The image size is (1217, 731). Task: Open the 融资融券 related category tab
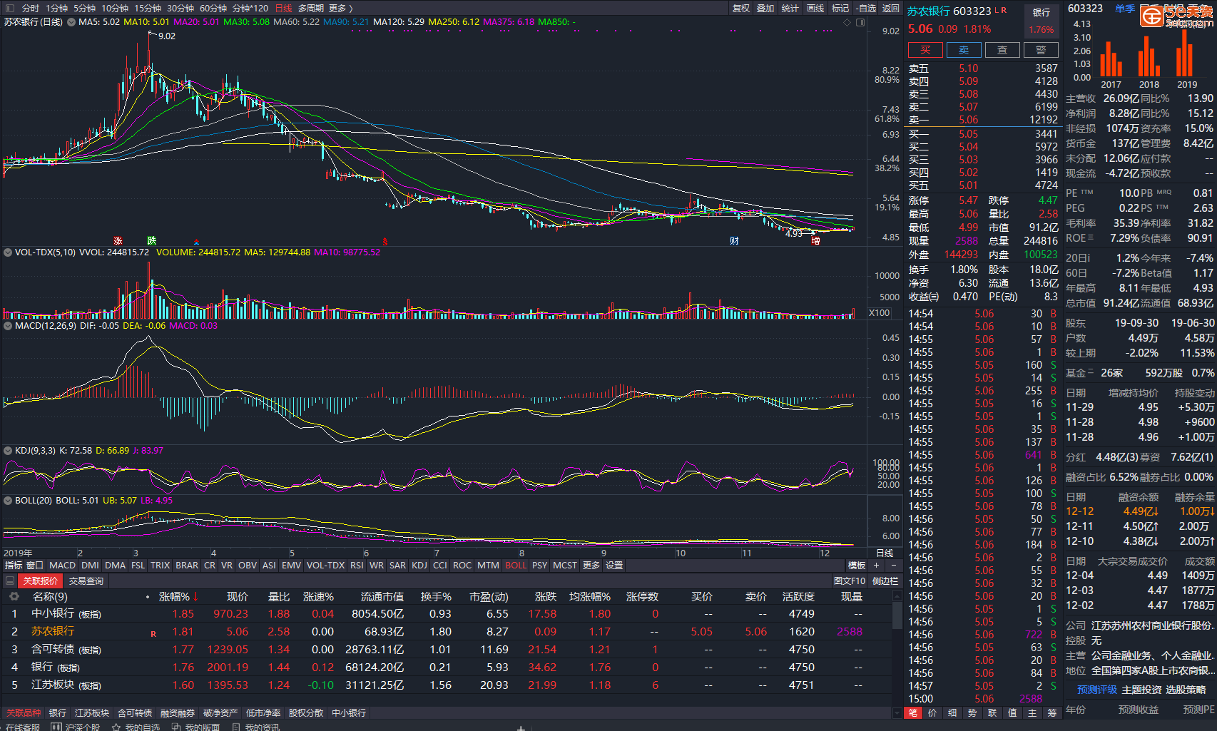click(x=178, y=713)
